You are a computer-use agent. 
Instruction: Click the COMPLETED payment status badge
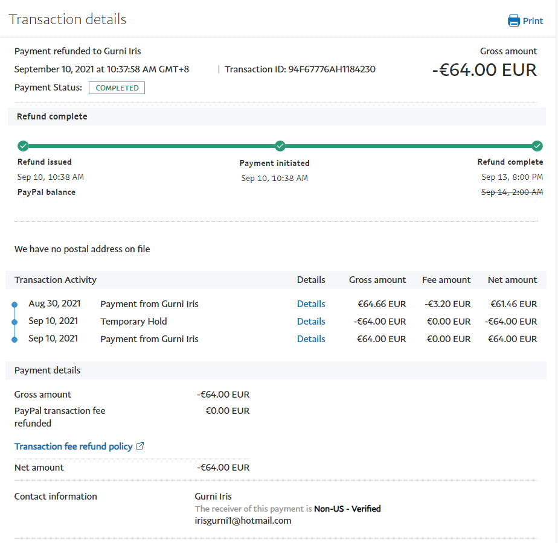click(x=117, y=88)
